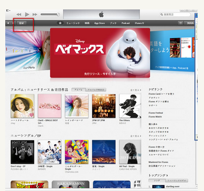The width and height of the screenshot is (204, 191).
Task: Click the play button
Action: (x=27, y=14)
